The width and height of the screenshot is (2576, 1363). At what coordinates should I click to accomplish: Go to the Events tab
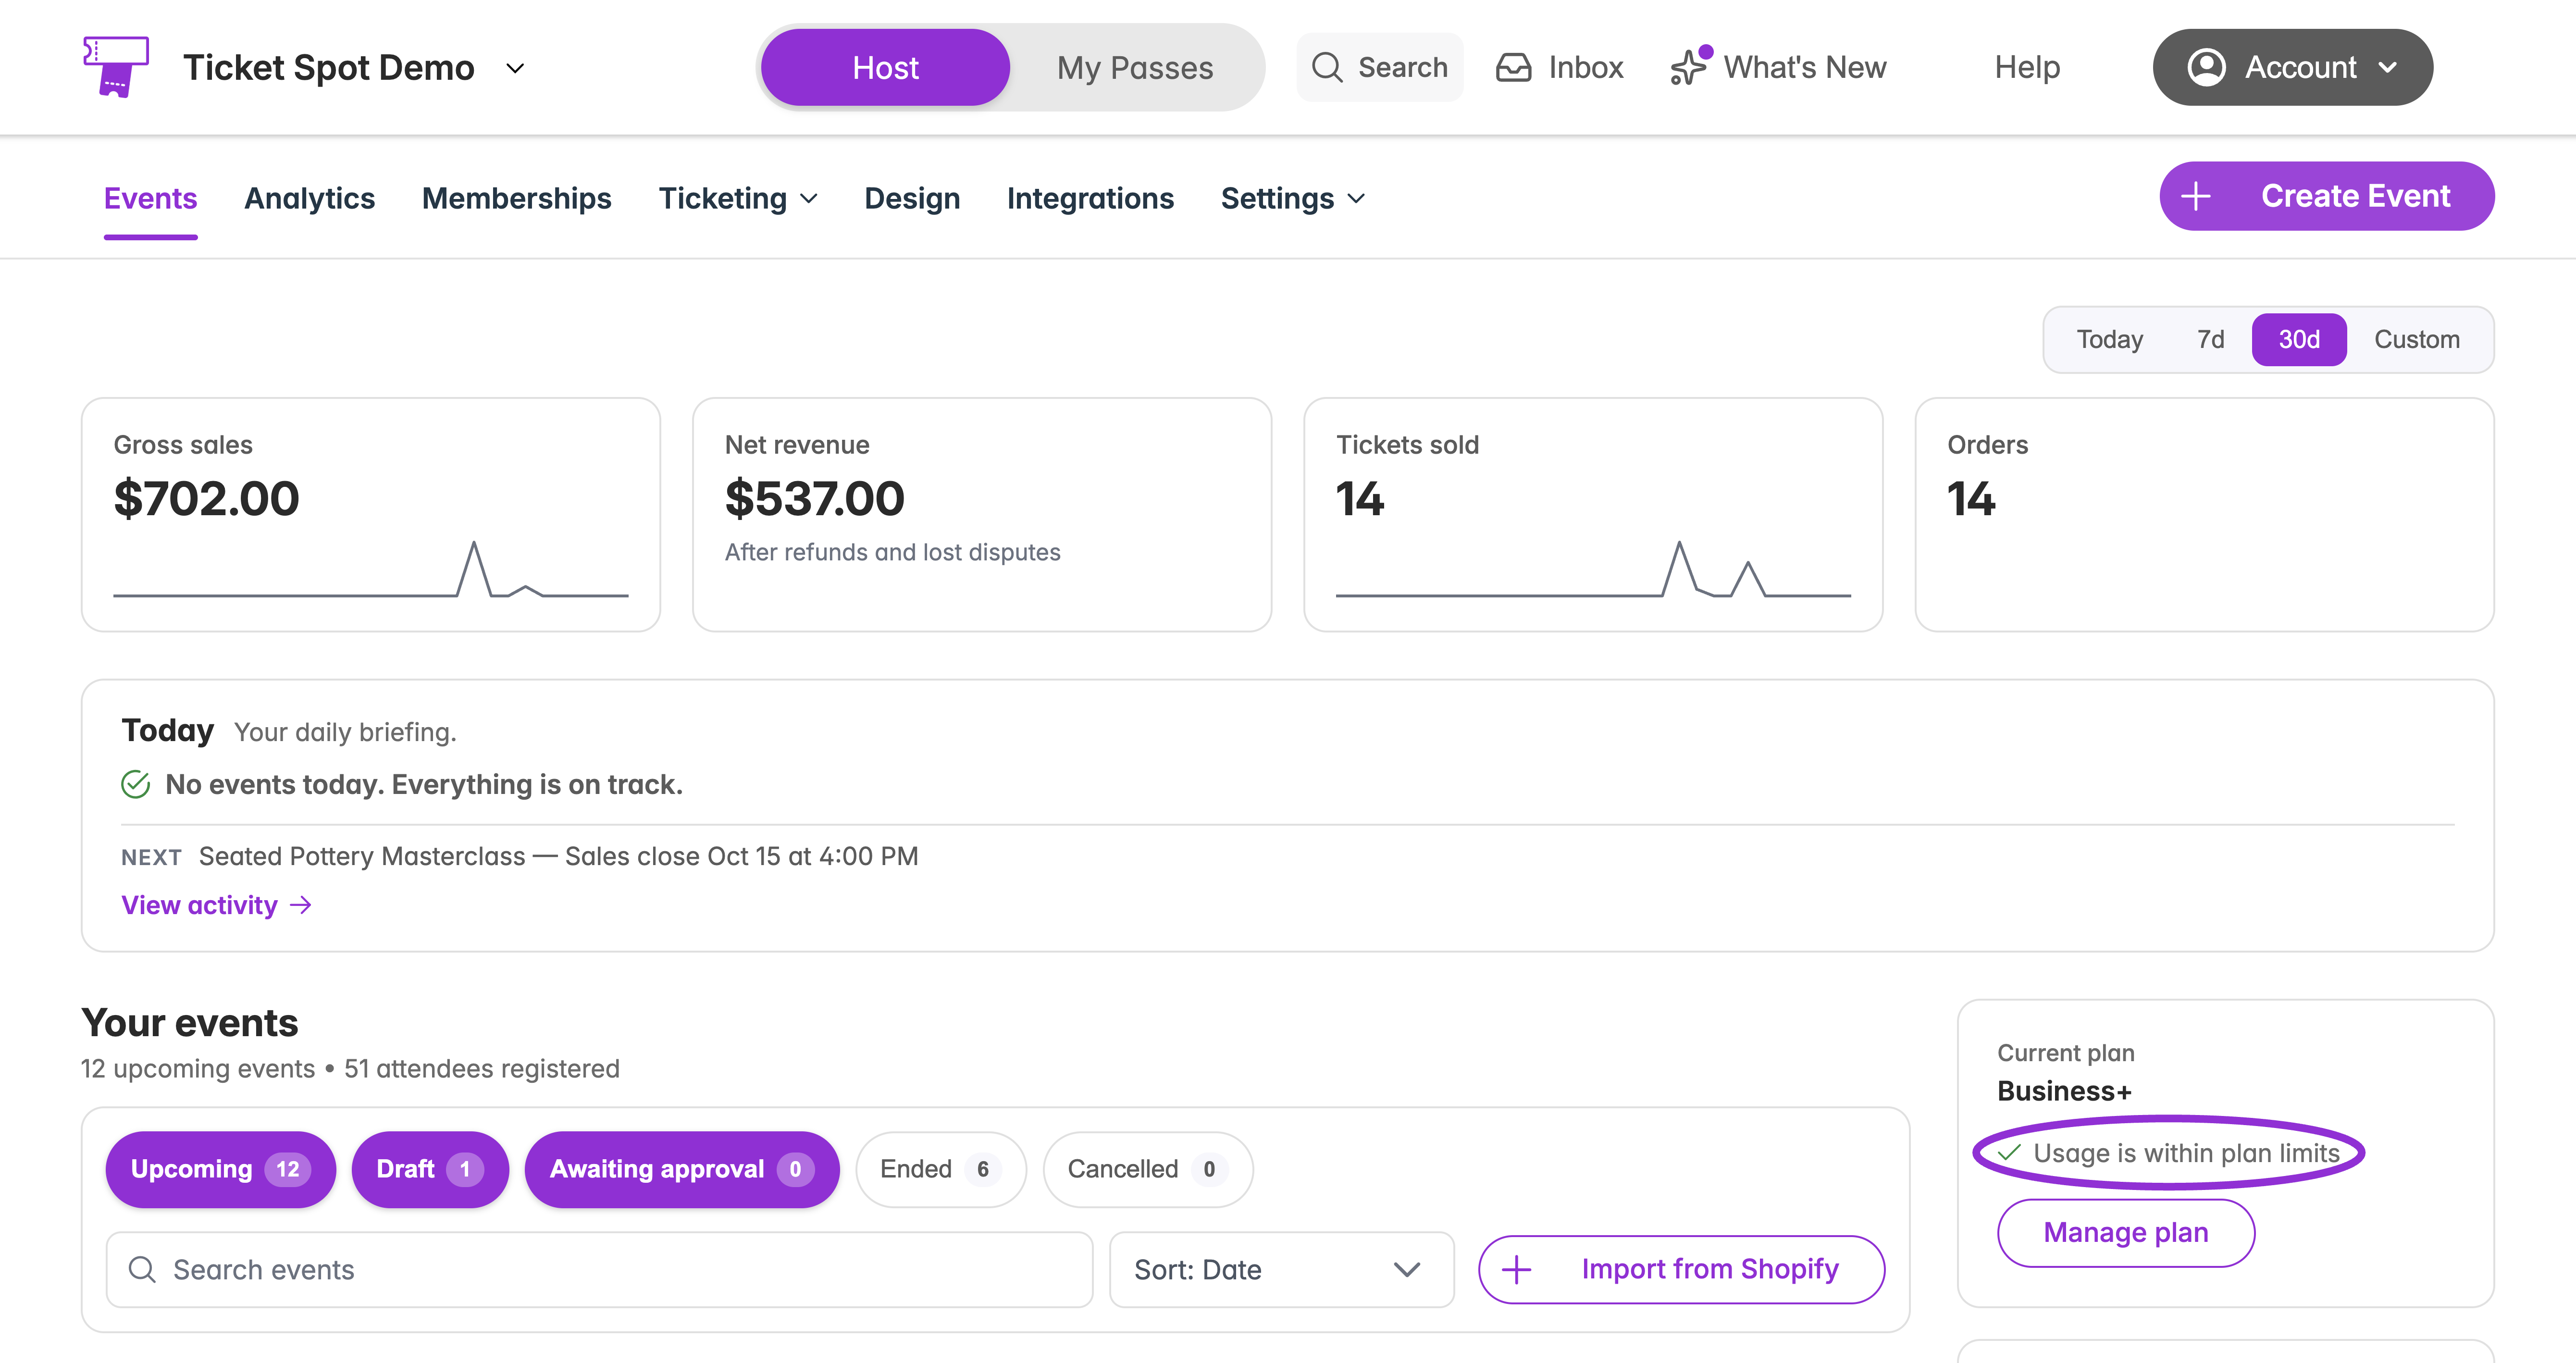point(151,198)
